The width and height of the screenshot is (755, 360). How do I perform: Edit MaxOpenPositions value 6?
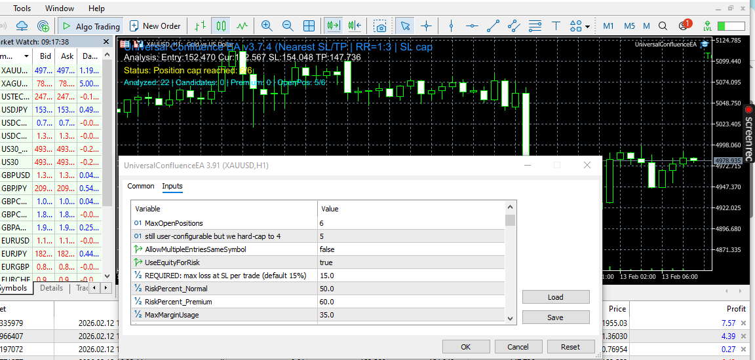[410, 223]
